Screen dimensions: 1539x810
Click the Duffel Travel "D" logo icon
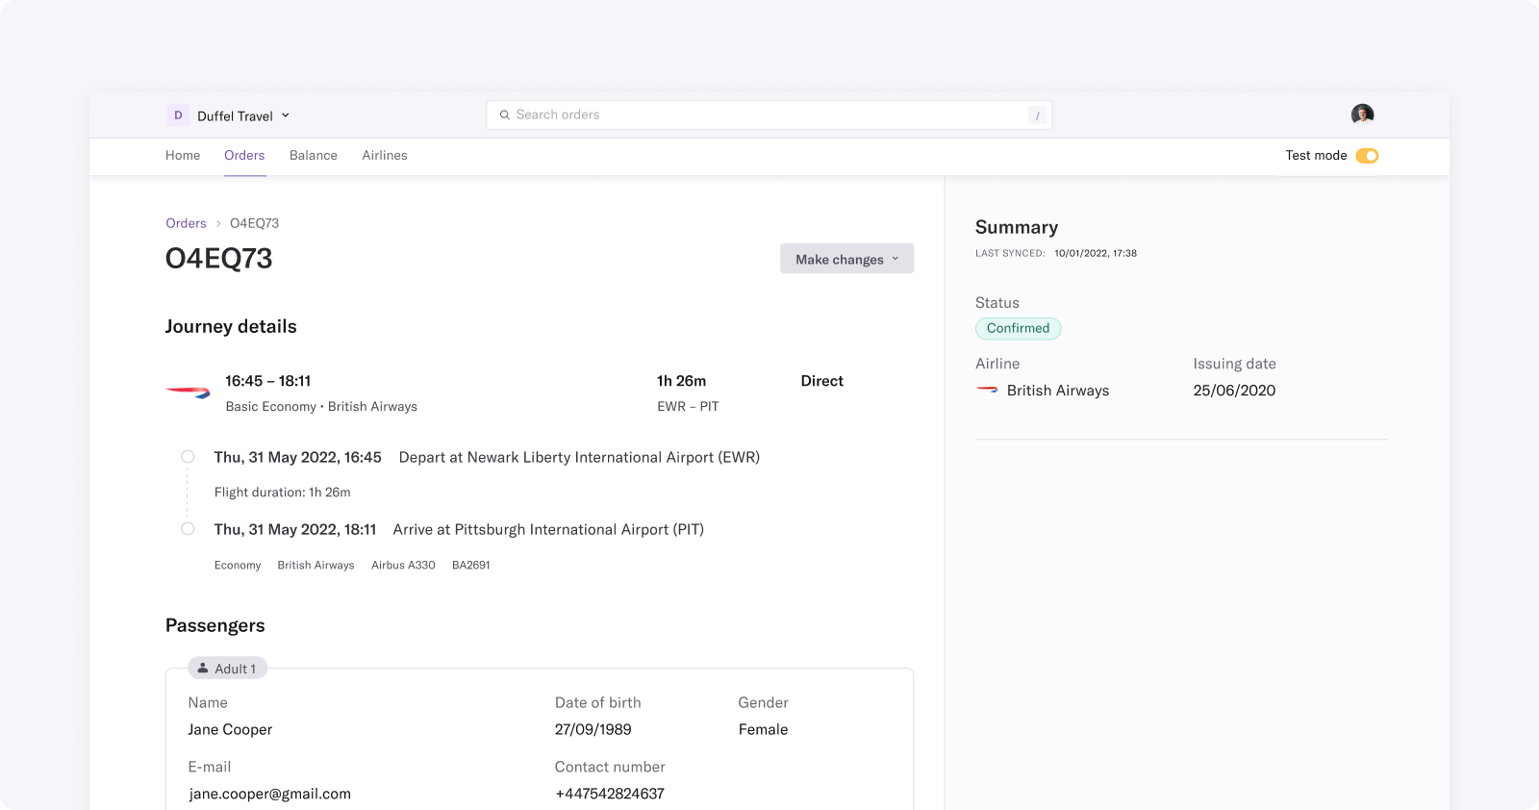pos(178,115)
